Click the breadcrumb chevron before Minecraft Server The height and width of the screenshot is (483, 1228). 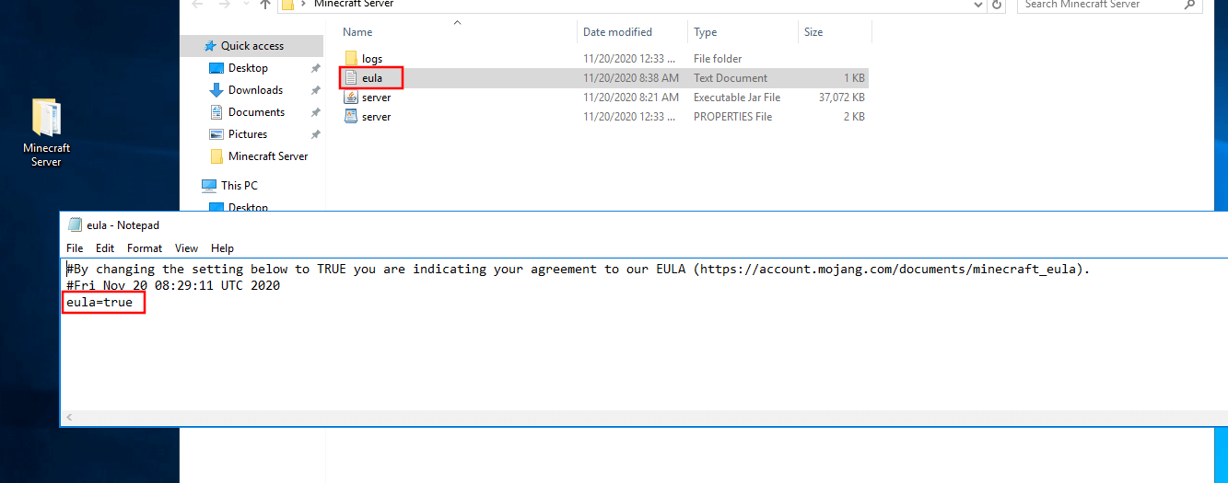(x=302, y=5)
